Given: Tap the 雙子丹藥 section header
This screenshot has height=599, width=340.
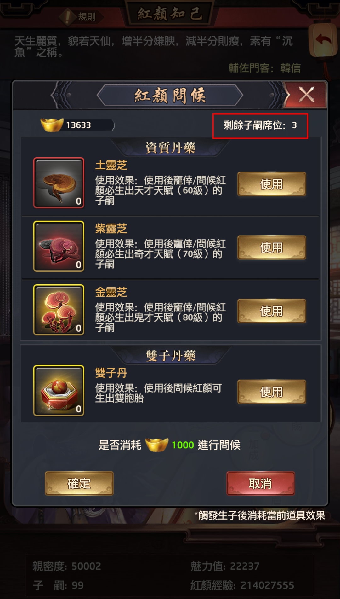Looking at the screenshot, I should point(170,355).
